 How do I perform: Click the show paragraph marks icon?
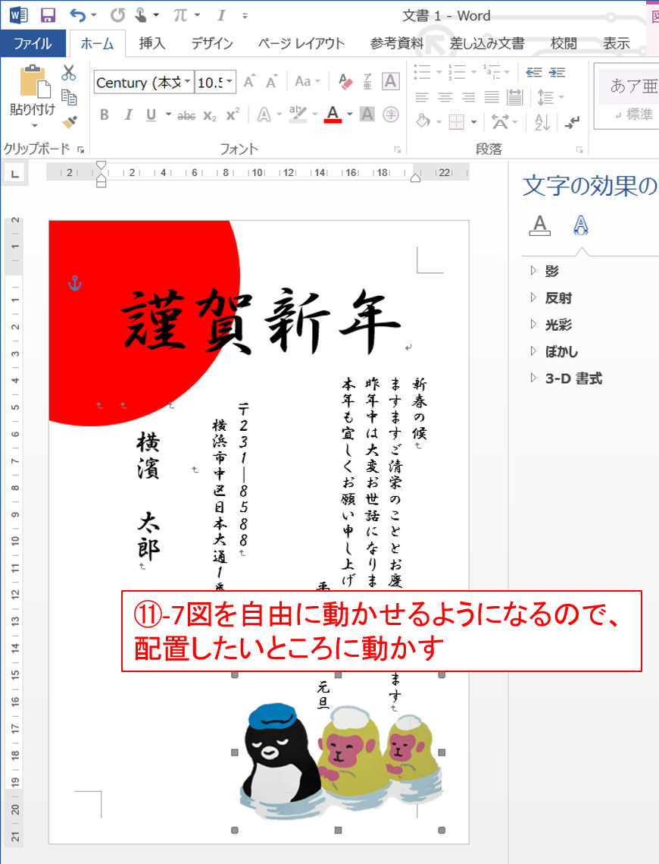(x=572, y=122)
